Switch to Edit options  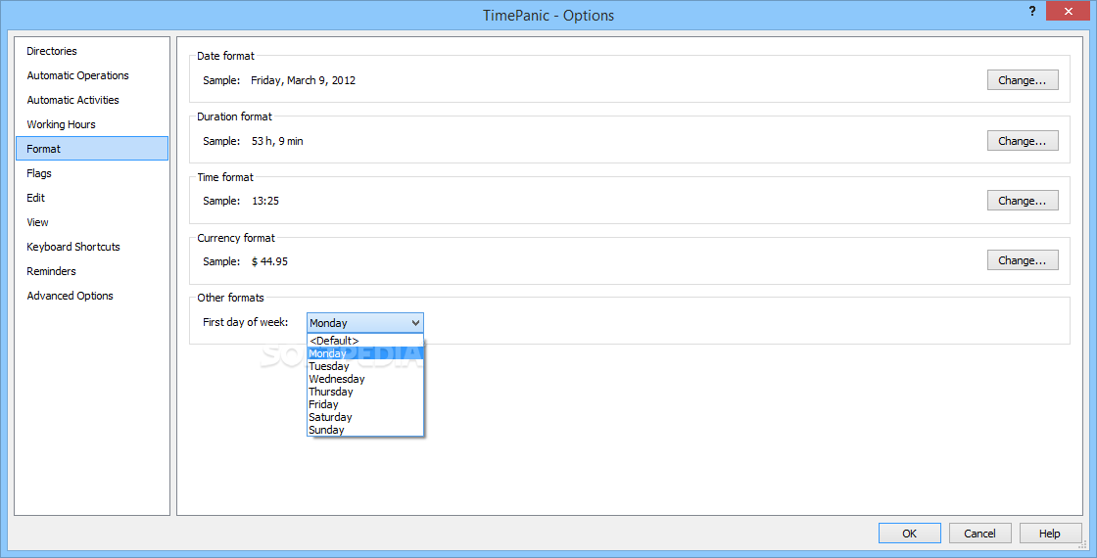tap(92, 198)
